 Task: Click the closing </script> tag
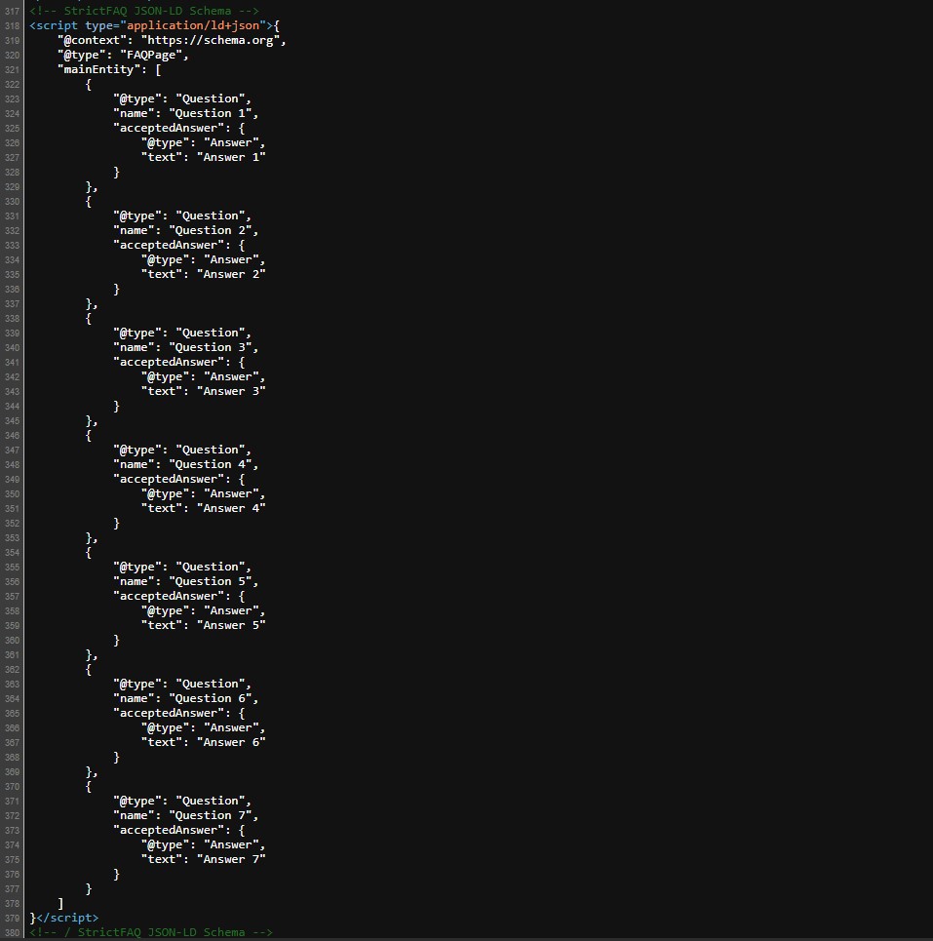coord(67,918)
